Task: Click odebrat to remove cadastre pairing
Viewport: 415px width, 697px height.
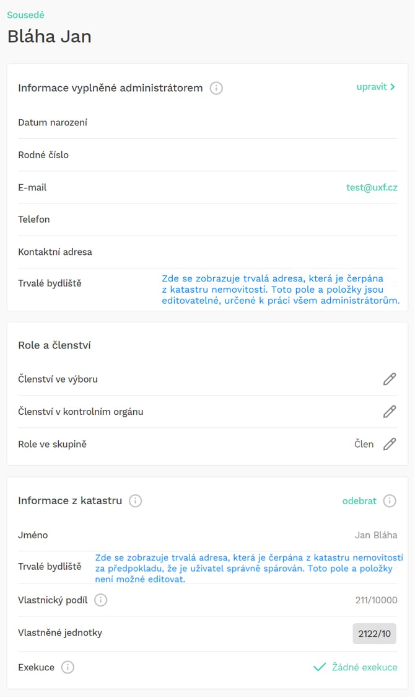Action: [359, 501]
